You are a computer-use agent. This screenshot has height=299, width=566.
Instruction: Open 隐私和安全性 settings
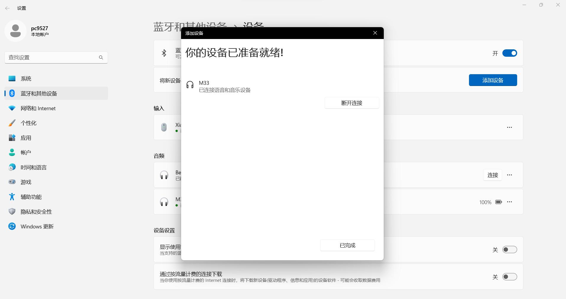[x=36, y=212]
